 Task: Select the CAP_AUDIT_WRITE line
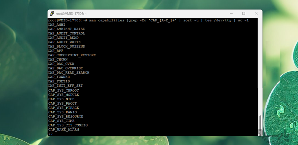pos(64,42)
